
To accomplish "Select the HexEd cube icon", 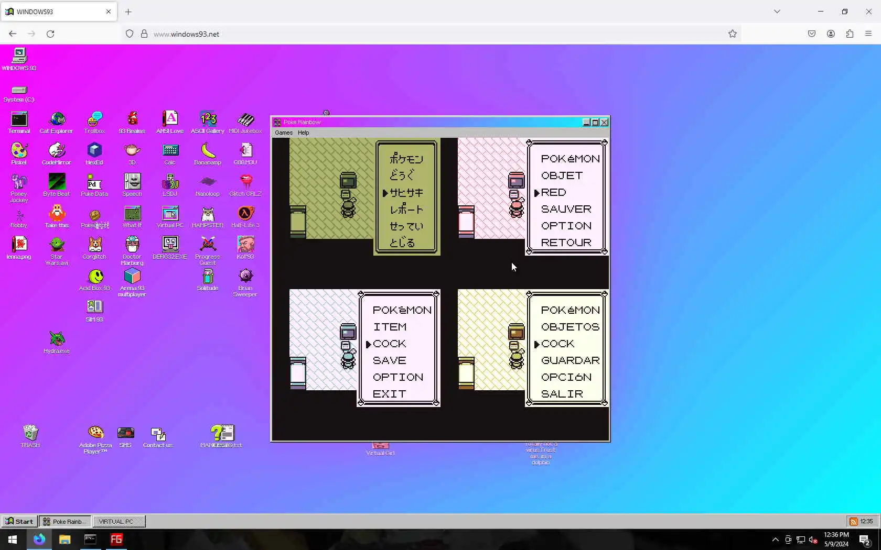I will coord(94,154).
